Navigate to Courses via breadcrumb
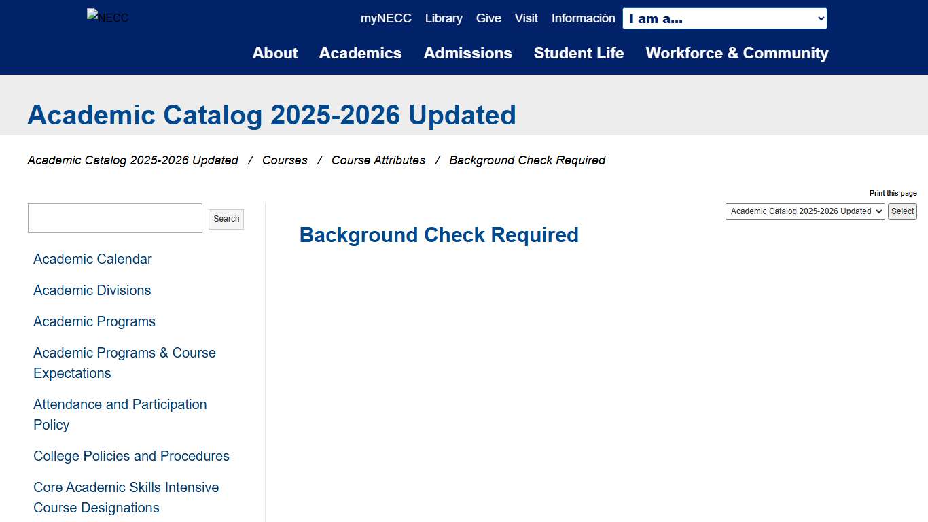Screen dimensions: 928x522 pyautogui.click(x=285, y=160)
